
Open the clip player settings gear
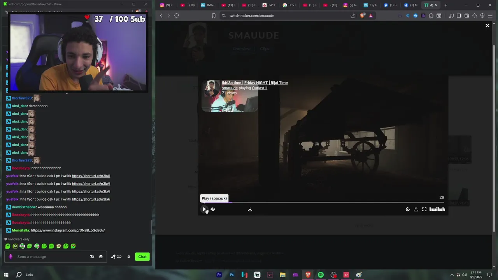(x=407, y=209)
